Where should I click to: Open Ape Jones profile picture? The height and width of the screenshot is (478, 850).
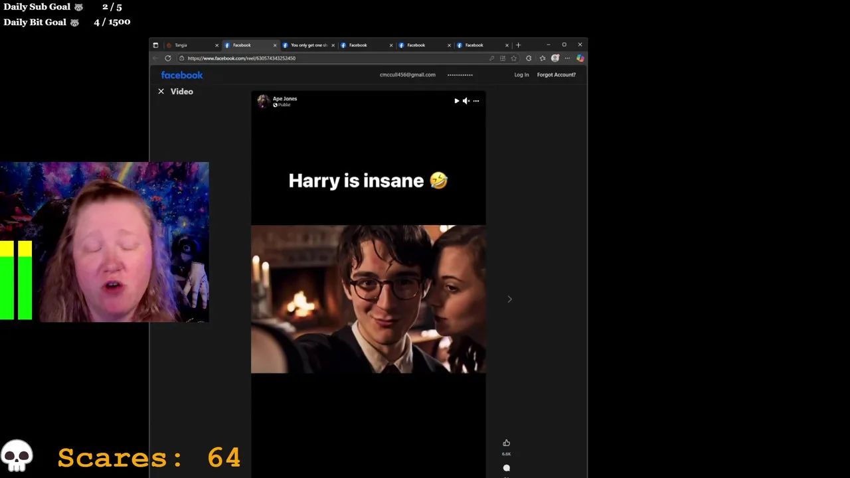(264, 101)
